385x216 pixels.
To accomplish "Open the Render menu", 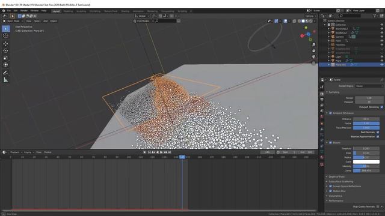I will coord(24,11).
